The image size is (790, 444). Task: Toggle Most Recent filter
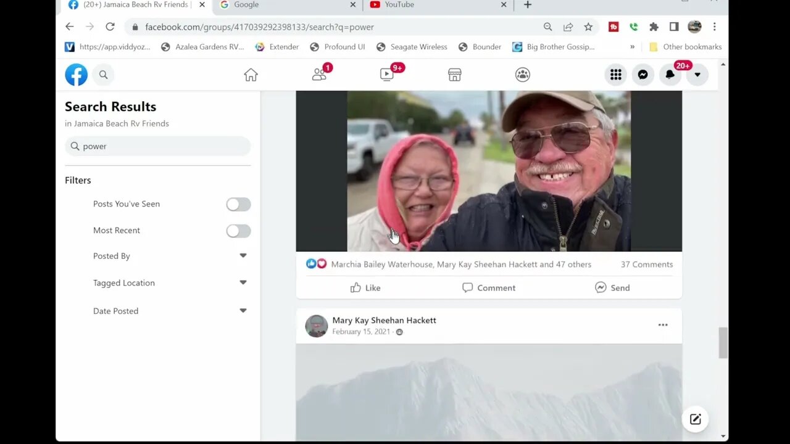click(238, 231)
